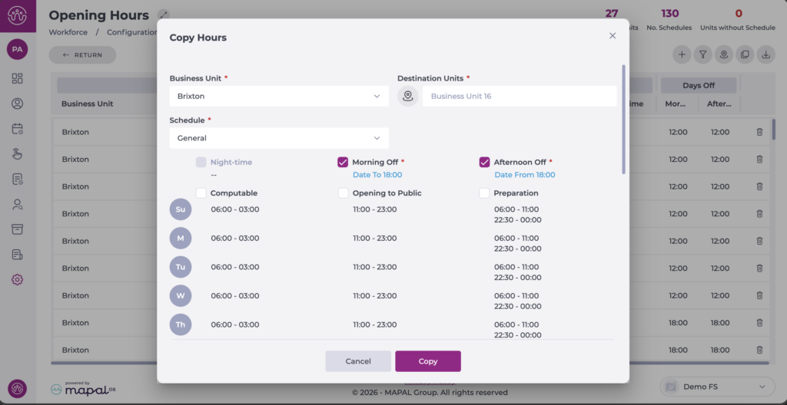Viewport: 787px width, 405px height.
Task: Click the location pin icon beside Destination Units
Action: [408, 96]
